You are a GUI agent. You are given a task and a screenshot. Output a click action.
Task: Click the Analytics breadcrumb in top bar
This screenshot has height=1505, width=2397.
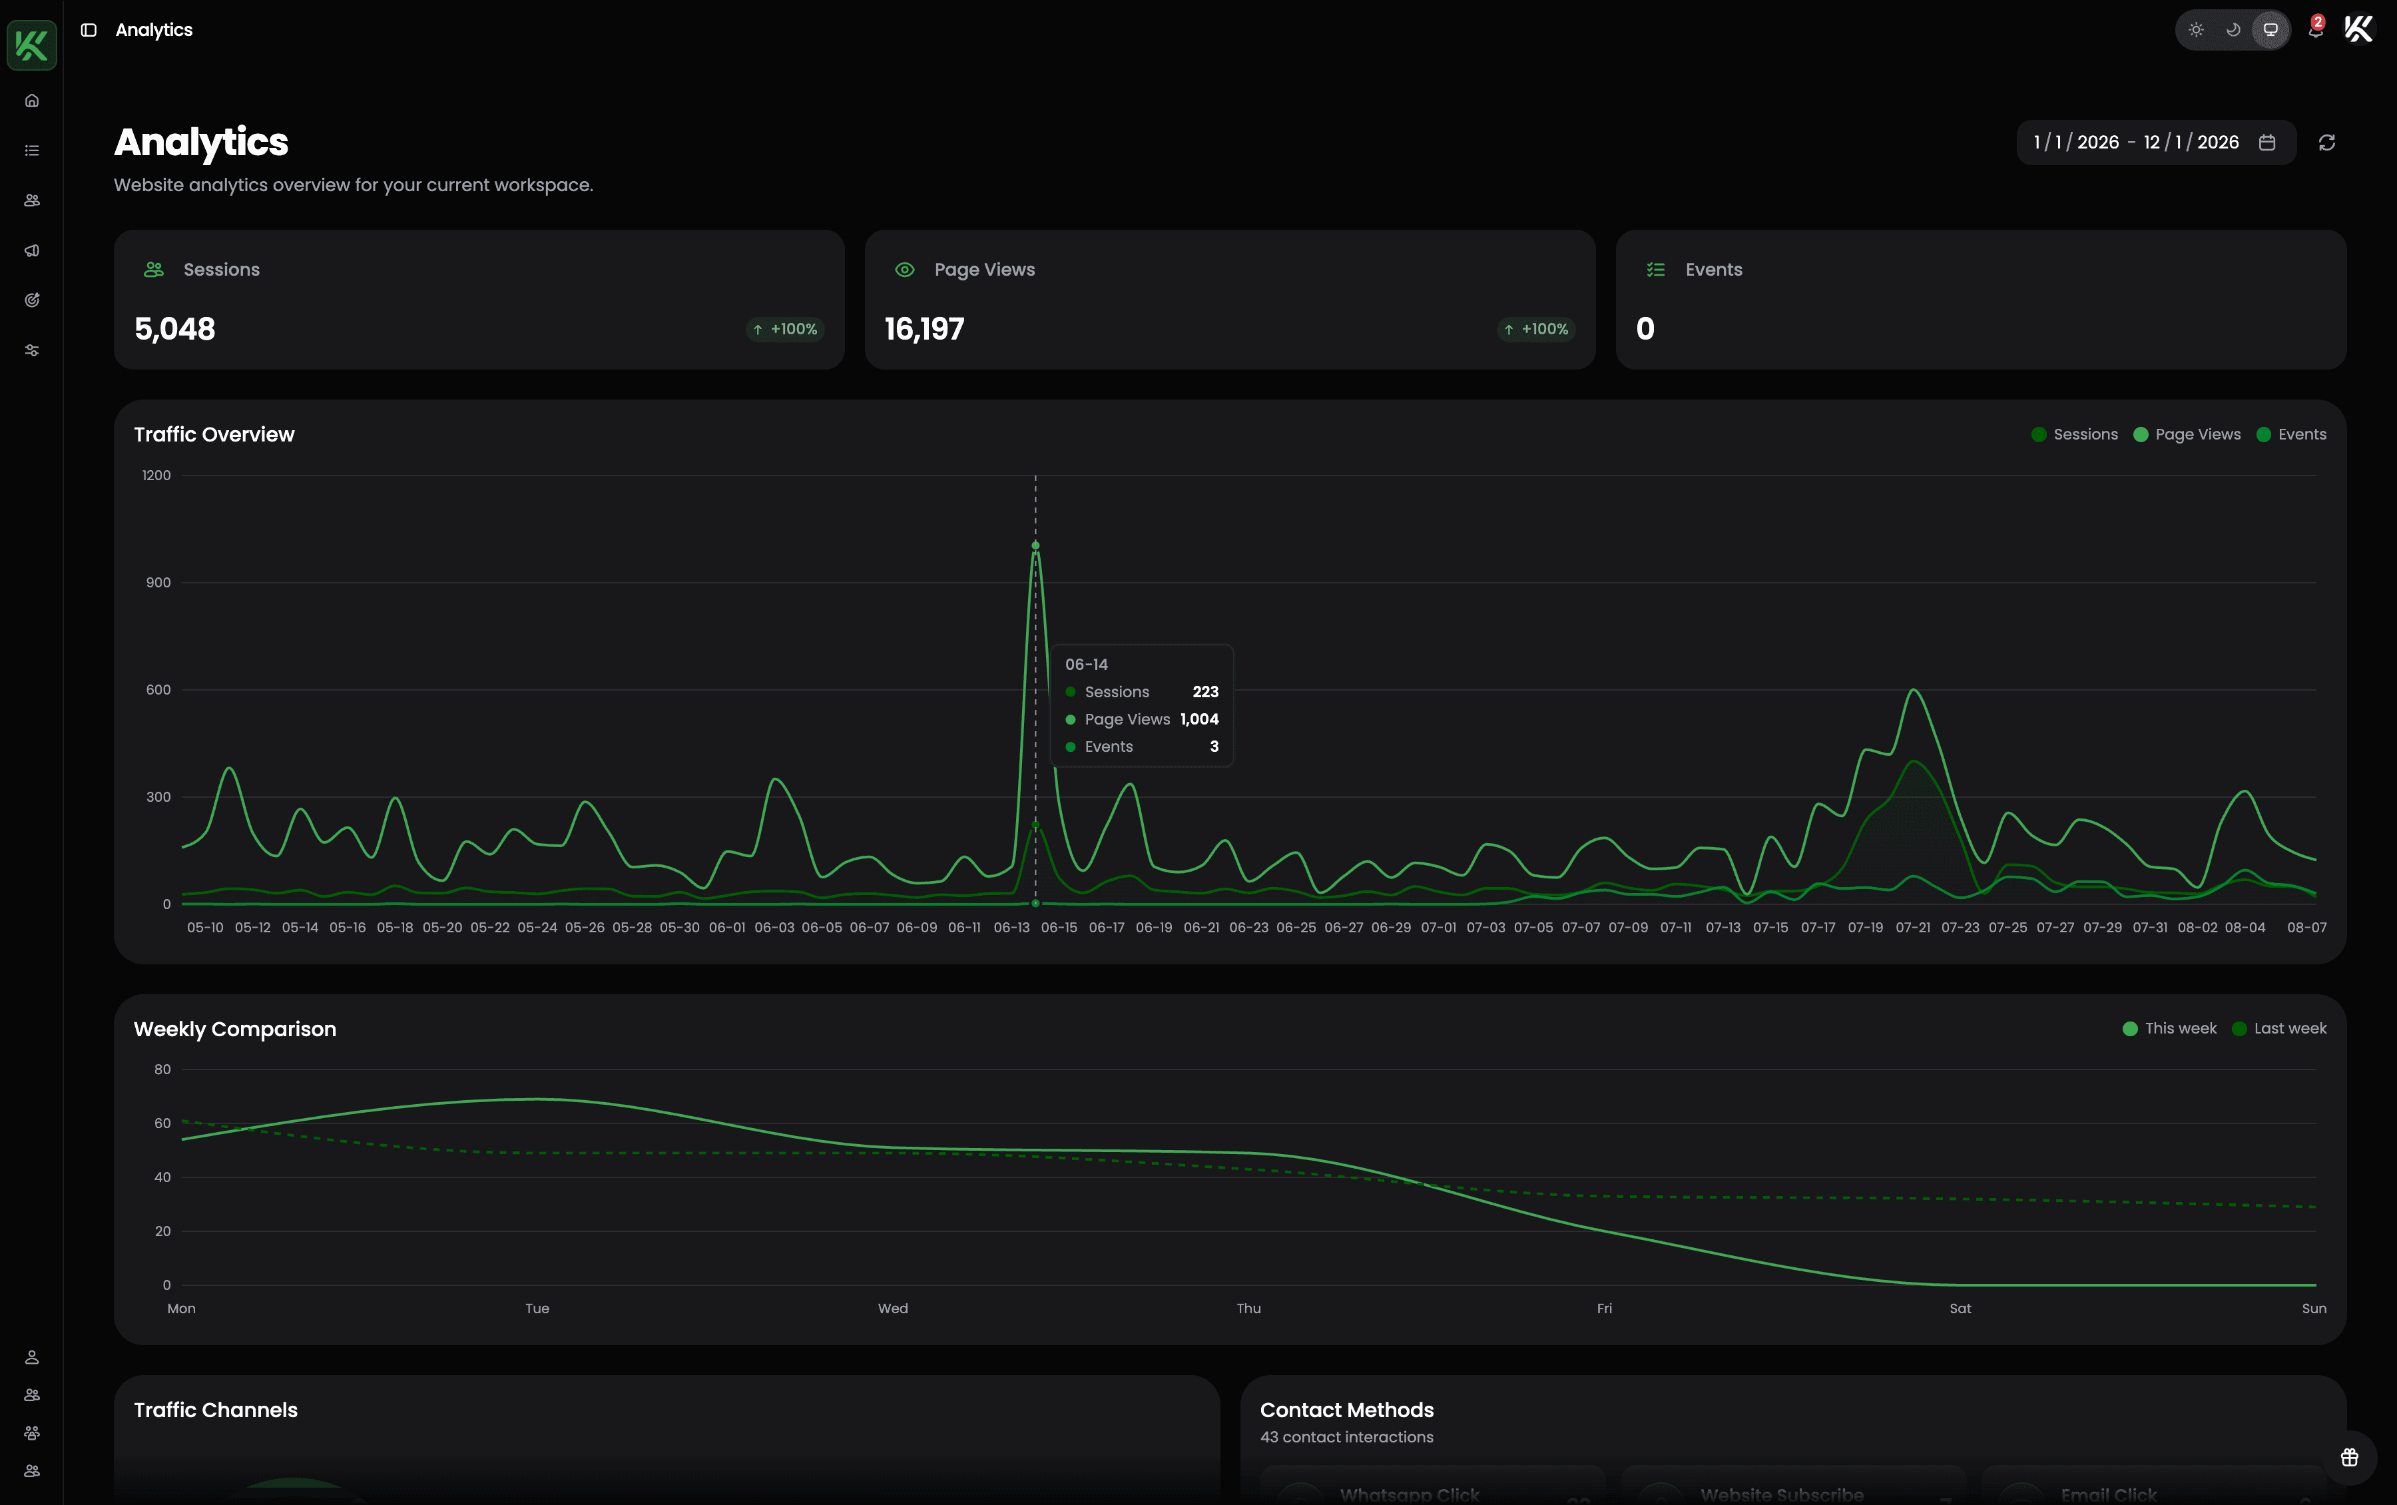tap(154, 30)
